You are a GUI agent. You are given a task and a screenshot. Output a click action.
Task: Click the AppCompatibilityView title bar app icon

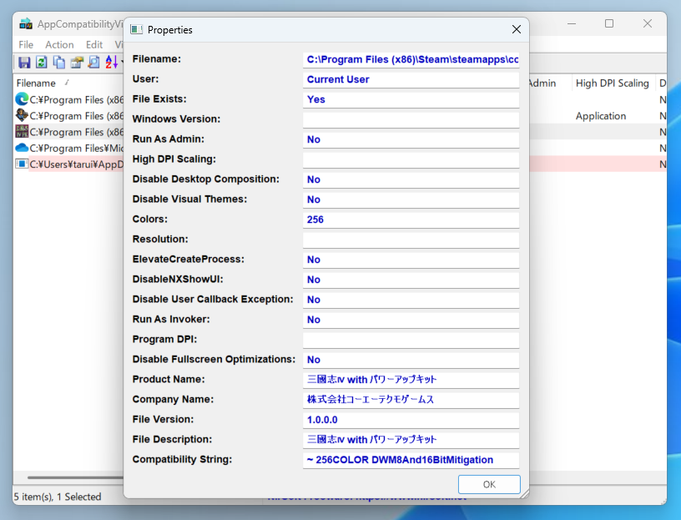pos(26,24)
